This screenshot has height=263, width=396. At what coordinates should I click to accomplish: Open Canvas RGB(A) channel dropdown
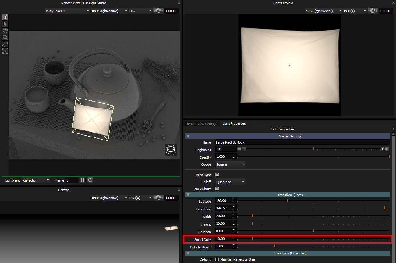click(x=140, y=198)
